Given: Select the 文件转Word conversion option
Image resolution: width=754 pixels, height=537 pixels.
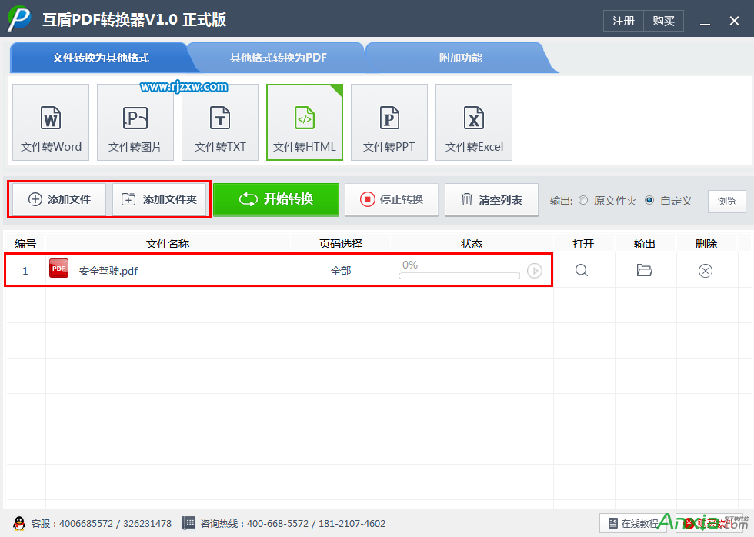Looking at the screenshot, I should pos(51,122).
